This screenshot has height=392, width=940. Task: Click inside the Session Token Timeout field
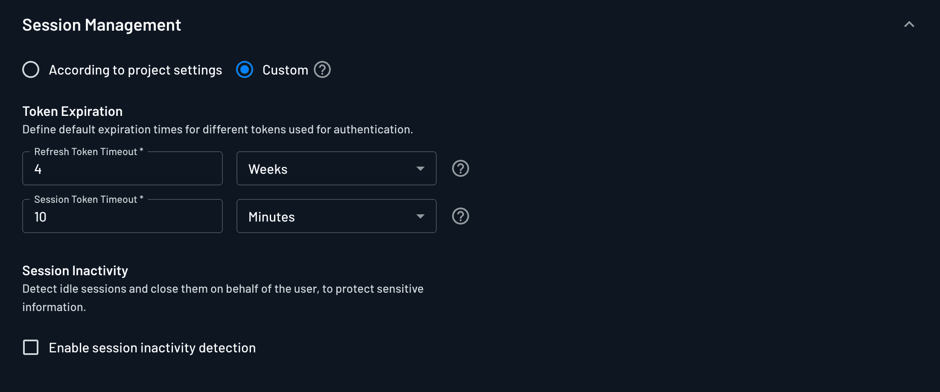[x=122, y=216]
